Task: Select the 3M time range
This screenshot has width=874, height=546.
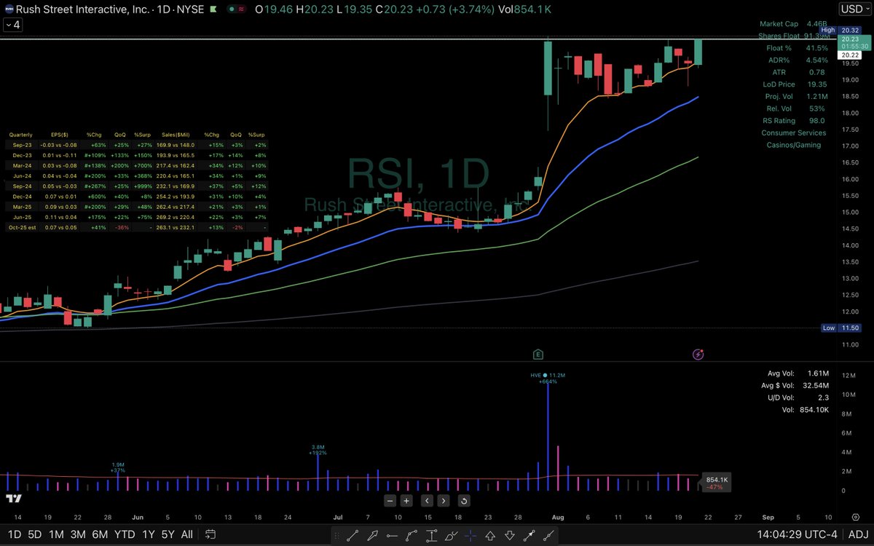Action: [78, 534]
